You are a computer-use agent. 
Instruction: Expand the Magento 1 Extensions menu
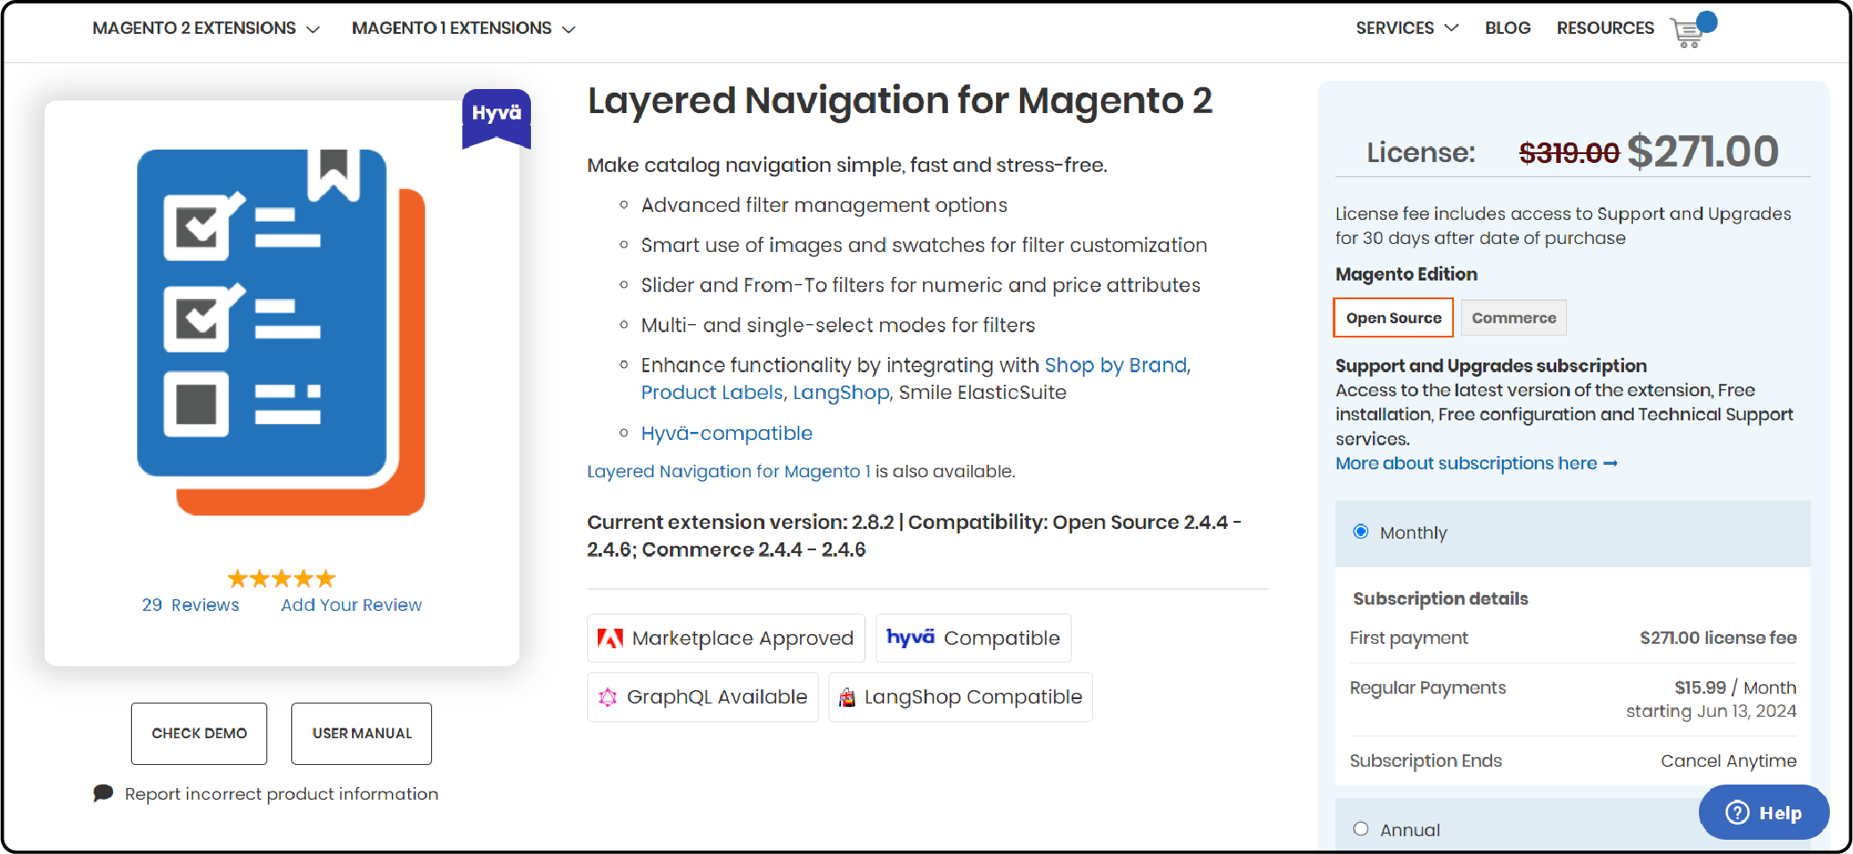pos(463,28)
